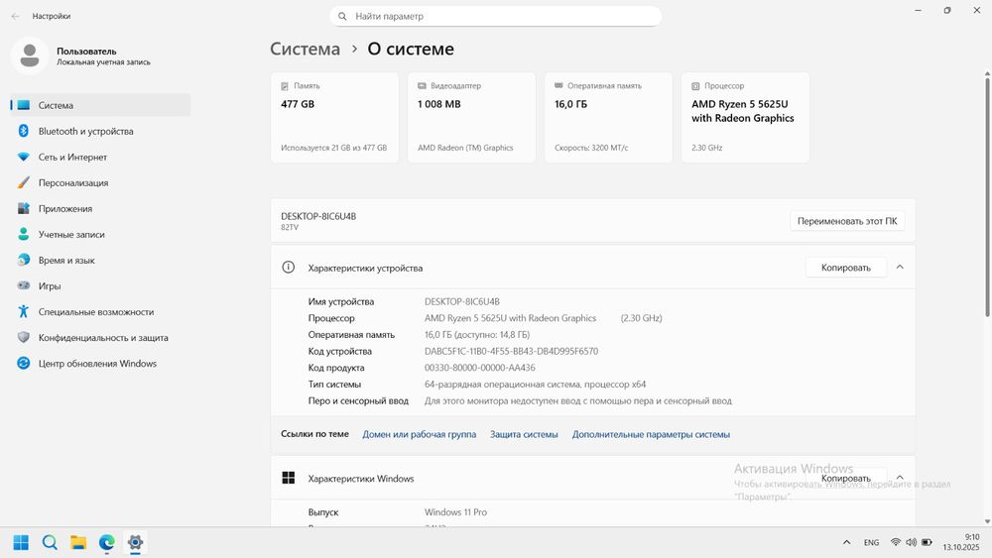Viewport: 992px width, 558px height.
Task: Collapse the Характеристики устройства section
Action: [x=900, y=267]
